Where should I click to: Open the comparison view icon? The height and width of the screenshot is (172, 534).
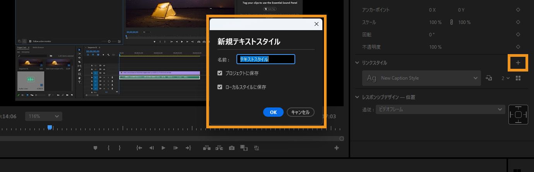point(244,148)
